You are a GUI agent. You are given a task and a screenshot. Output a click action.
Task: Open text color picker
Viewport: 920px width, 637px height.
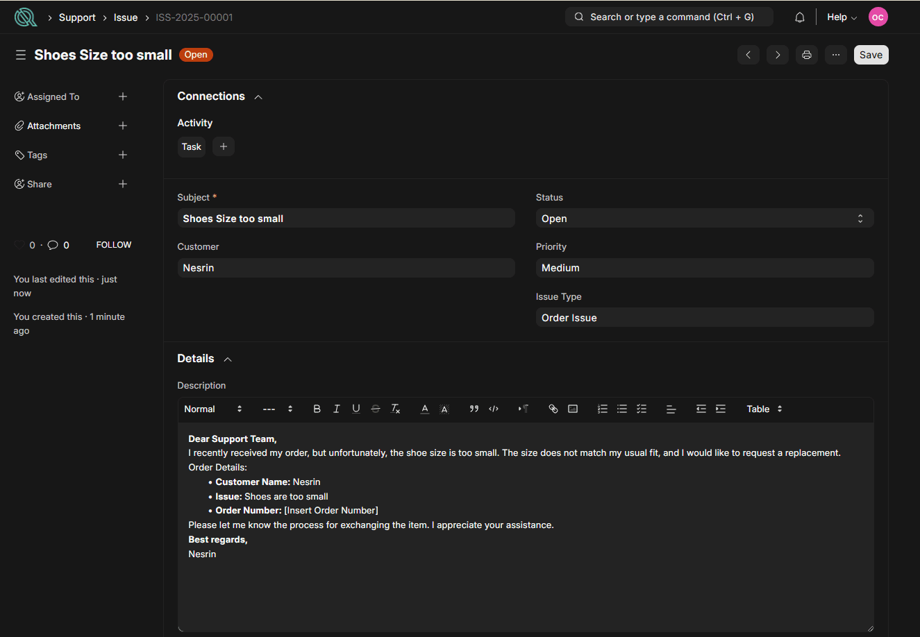pyautogui.click(x=425, y=409)
